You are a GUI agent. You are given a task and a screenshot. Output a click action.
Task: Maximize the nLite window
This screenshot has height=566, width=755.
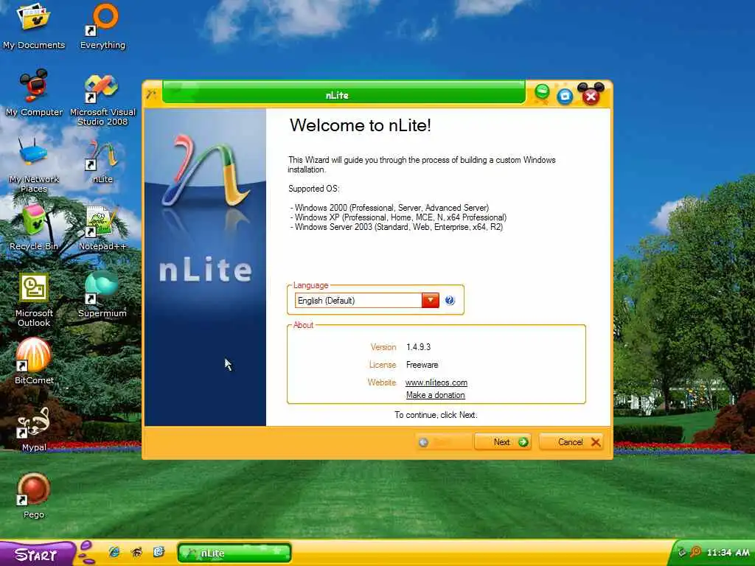tap(566, 97)
